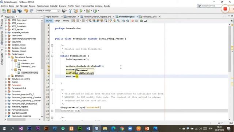Toggle the highlight search icon in the editor toolbar
The height and width of the screenshot is (132, 234).
tap(102, 21)
